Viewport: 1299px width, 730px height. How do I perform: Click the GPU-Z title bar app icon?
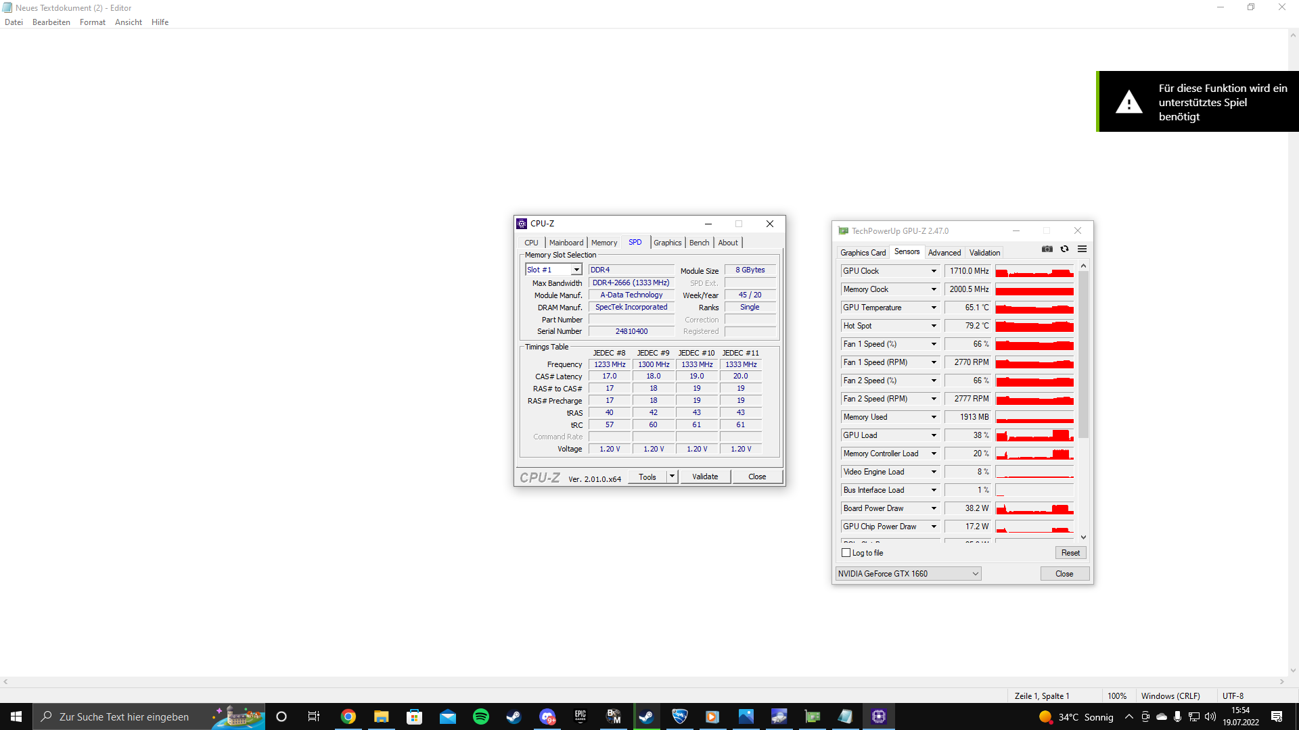point(843,231)
